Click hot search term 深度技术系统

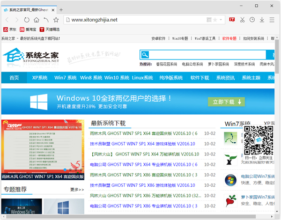pyautogui.click(x=244, y=64)
